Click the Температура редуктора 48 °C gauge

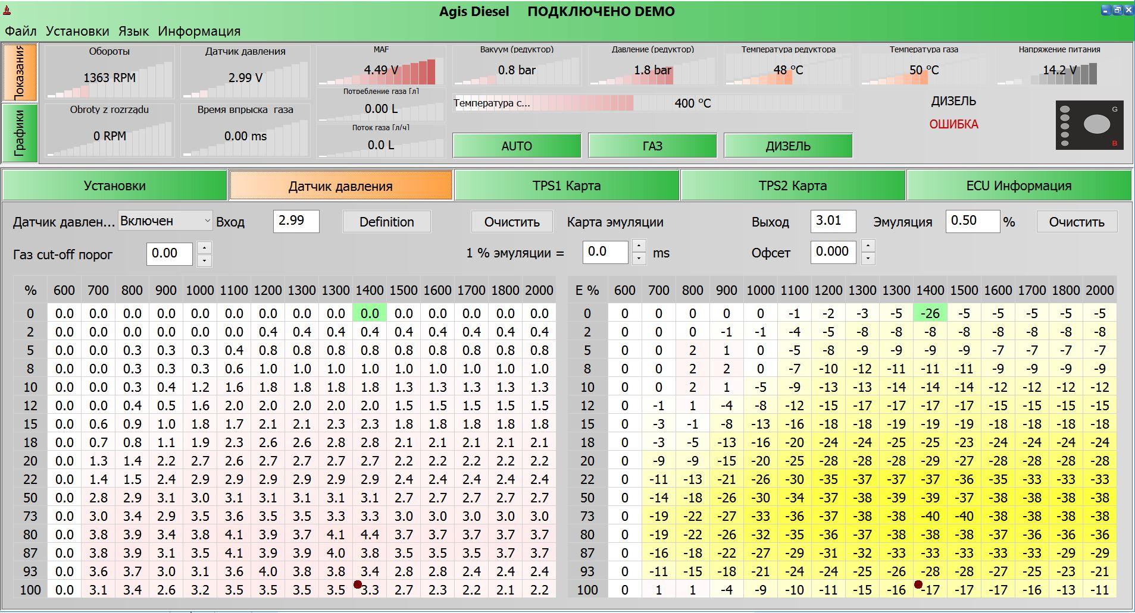[x=788, y=65]
